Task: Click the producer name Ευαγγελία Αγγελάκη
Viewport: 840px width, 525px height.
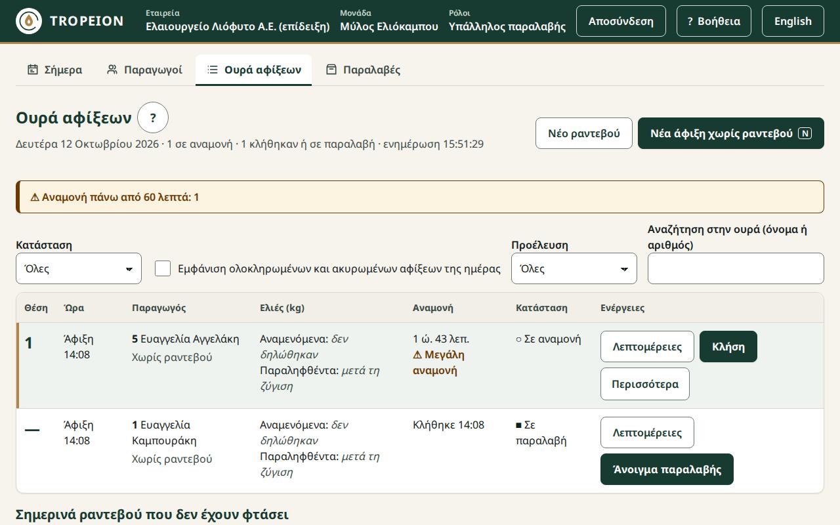Action: (190, 339)
